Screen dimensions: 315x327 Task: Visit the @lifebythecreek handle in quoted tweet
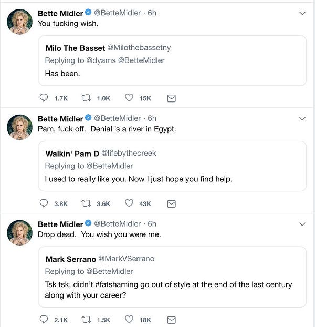tap(129, 154)
